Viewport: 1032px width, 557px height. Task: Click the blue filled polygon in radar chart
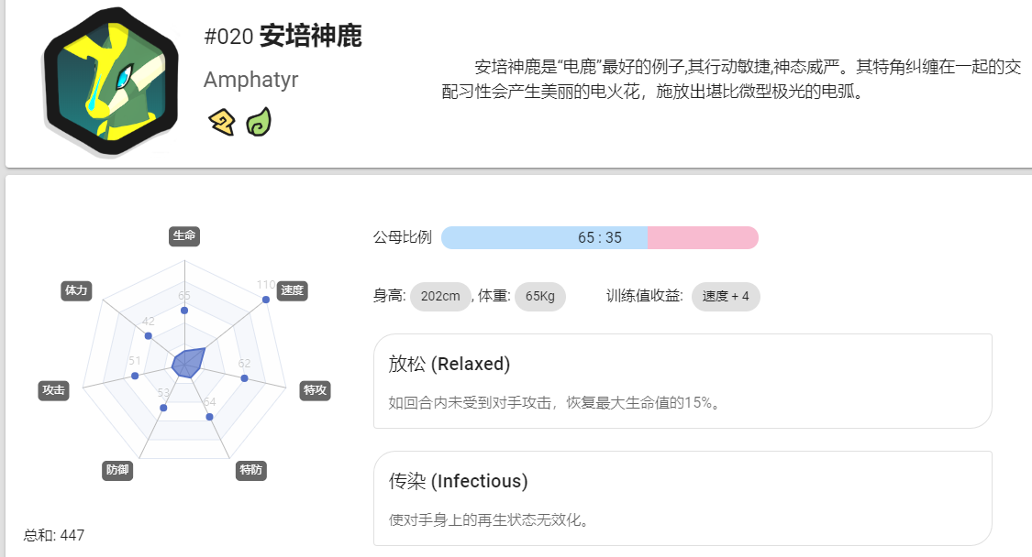pyautogui.click(x=187, y=363)
